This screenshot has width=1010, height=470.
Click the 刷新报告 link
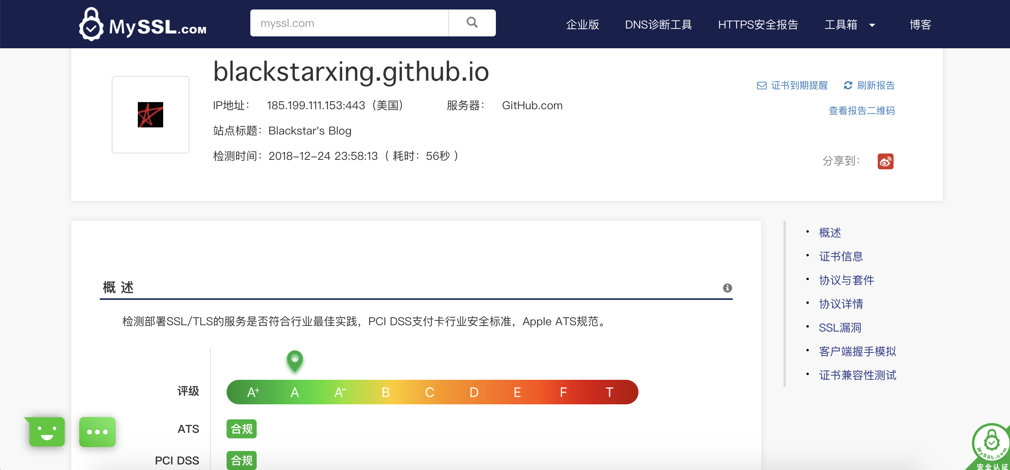tap(869, 85)
